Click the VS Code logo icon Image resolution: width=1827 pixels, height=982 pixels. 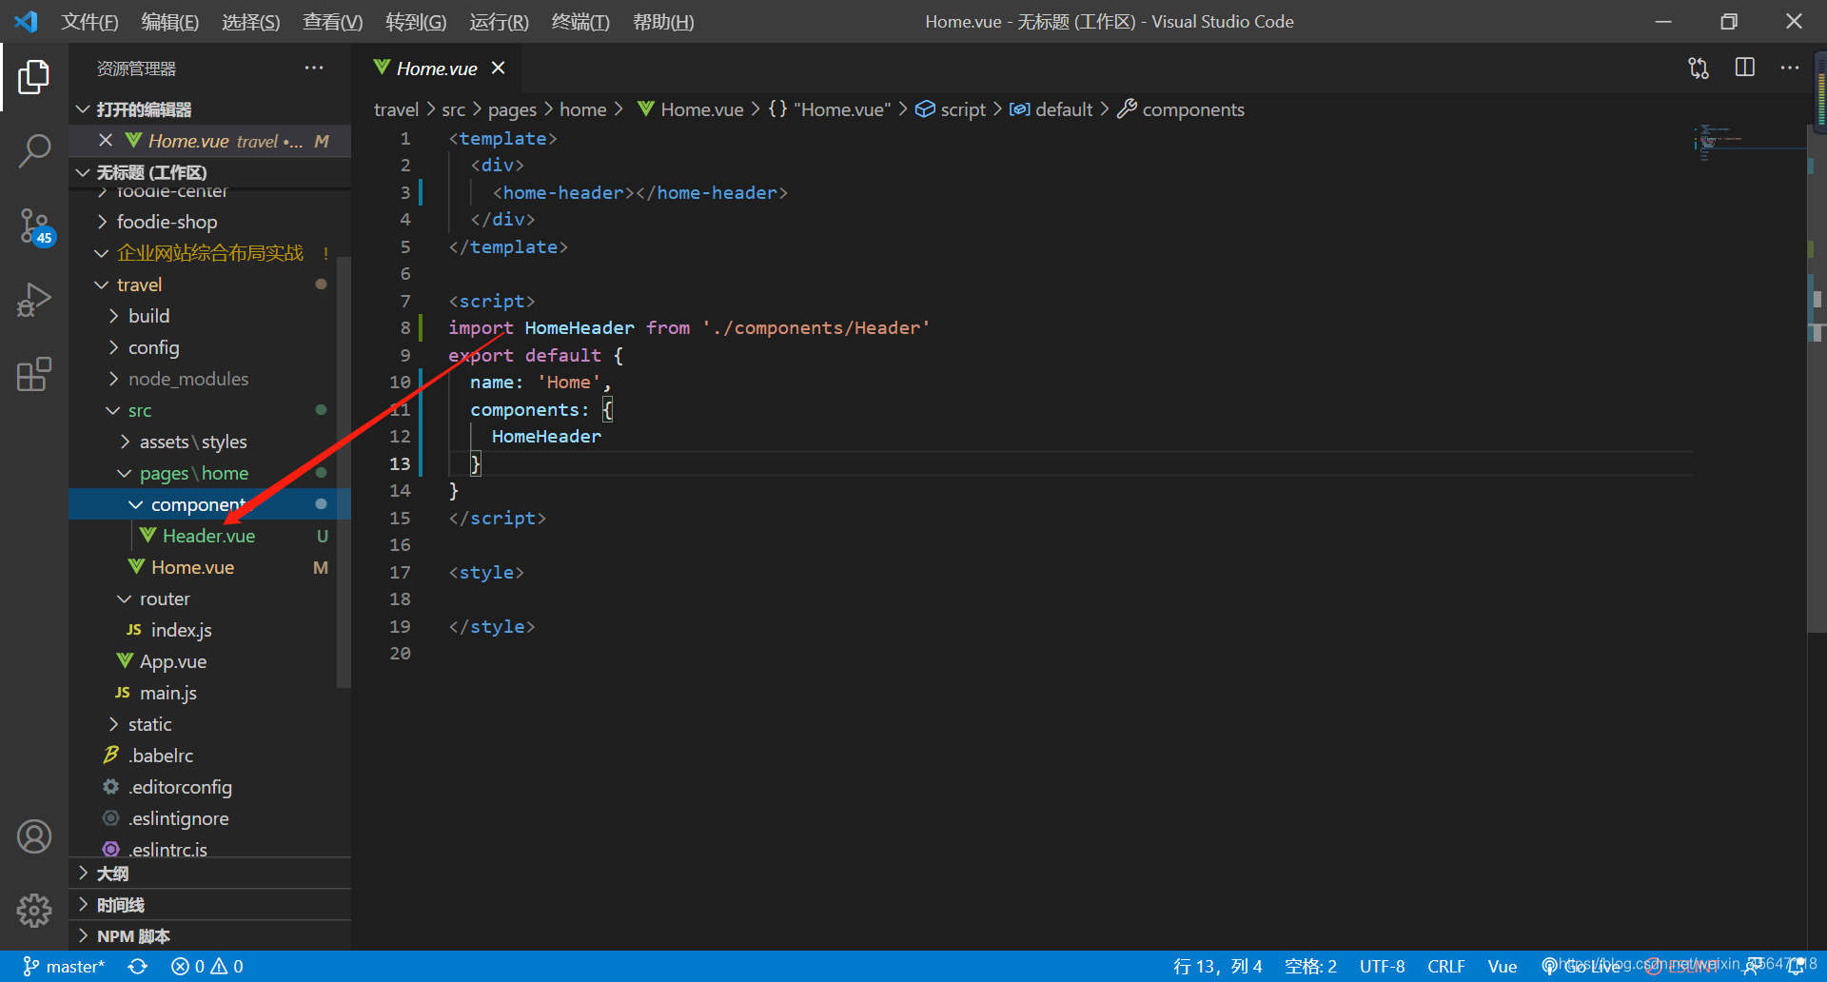click(27, 21)
